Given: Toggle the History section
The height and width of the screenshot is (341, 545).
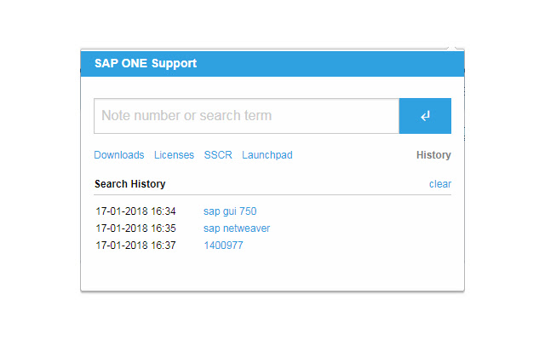Looking at the screenshot, I should click(433, 155).
